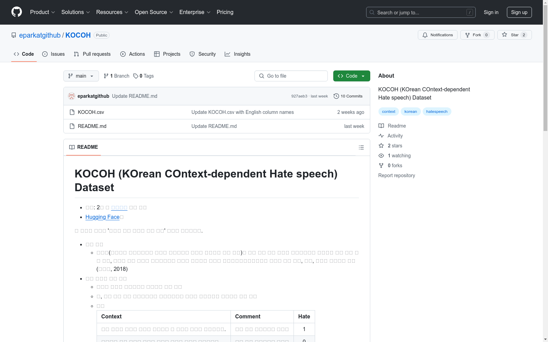Image resolution: width=548 pixels, height=342 pixels.
Task: View the 1 watching link
Action: 395,156
